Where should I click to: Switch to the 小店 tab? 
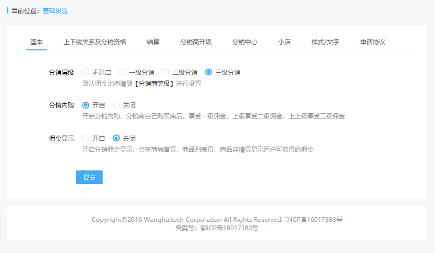284,42
